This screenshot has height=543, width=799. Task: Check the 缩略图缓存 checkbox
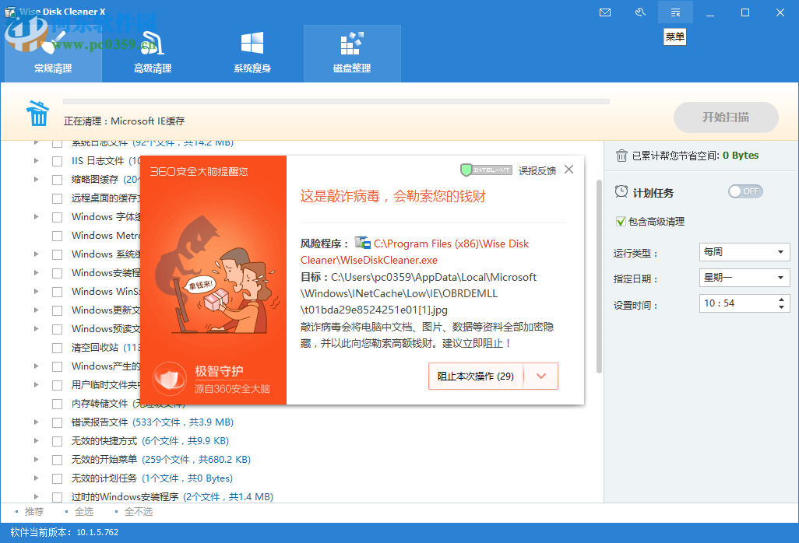(x=58, y=180)
